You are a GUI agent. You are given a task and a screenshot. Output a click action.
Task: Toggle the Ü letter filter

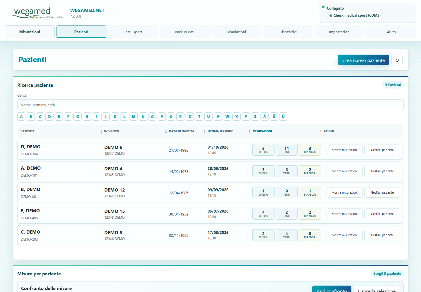[x=283, y=117]
